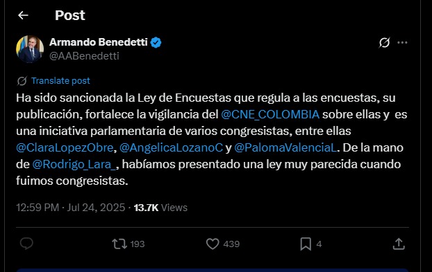Image resolution: width=432 pixels, height=272 pixels.
Task: Open Armando Benedetti's profile picture
Action: [30, 49]
